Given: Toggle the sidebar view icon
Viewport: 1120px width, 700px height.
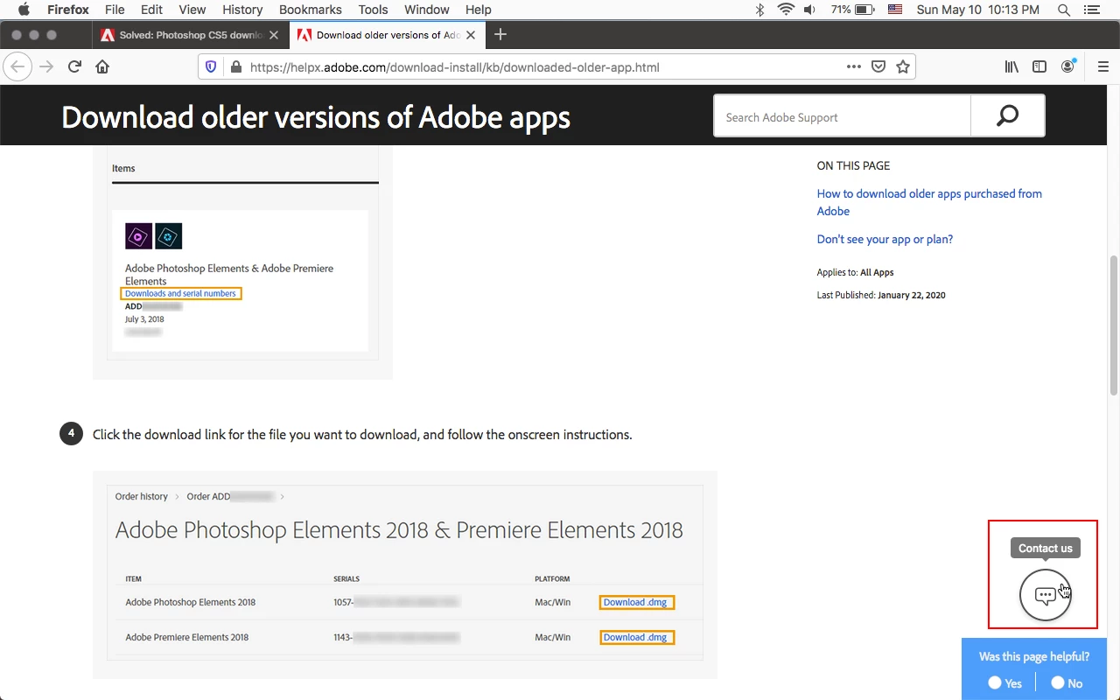Looking at the screenshot, I should pyautogui.click(x=1039, y=66).
